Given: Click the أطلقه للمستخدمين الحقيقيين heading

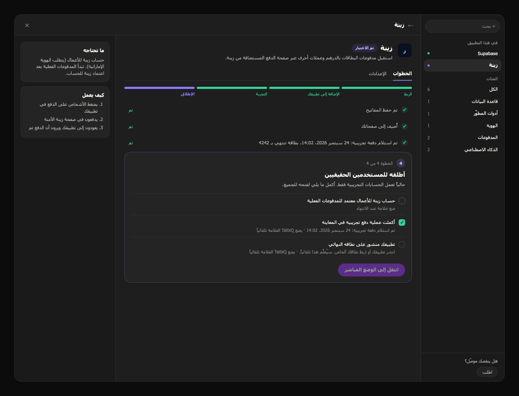Looking at the screenshot, I should [365, 175].
